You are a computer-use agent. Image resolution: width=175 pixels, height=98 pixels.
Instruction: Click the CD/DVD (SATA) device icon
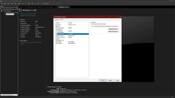click(x=21, y=27)
